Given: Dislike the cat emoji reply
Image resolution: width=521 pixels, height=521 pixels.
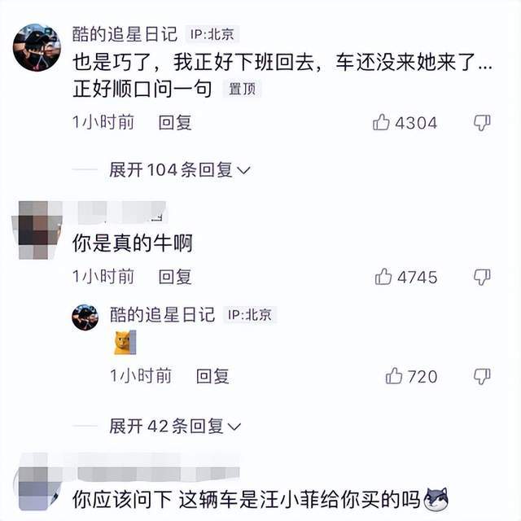Looking at the screenshot, I should [x=482, y=376].
